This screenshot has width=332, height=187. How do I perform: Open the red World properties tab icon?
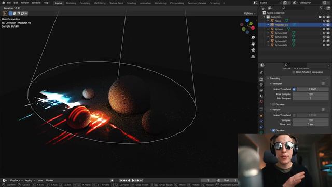pyautogui.click(x=261, y=102)
